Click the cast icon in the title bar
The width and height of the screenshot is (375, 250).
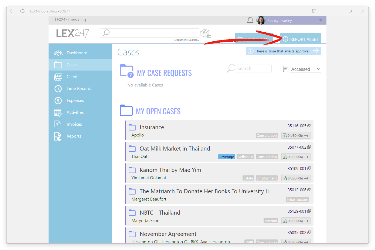point(314,11)
